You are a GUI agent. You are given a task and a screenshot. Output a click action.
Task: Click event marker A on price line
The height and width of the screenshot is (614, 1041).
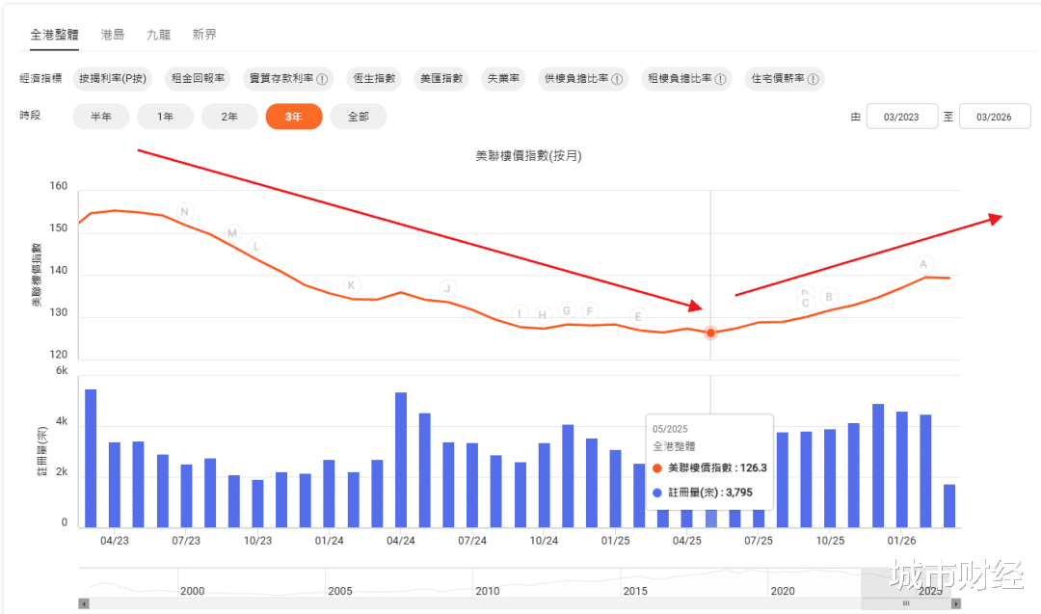923,263
